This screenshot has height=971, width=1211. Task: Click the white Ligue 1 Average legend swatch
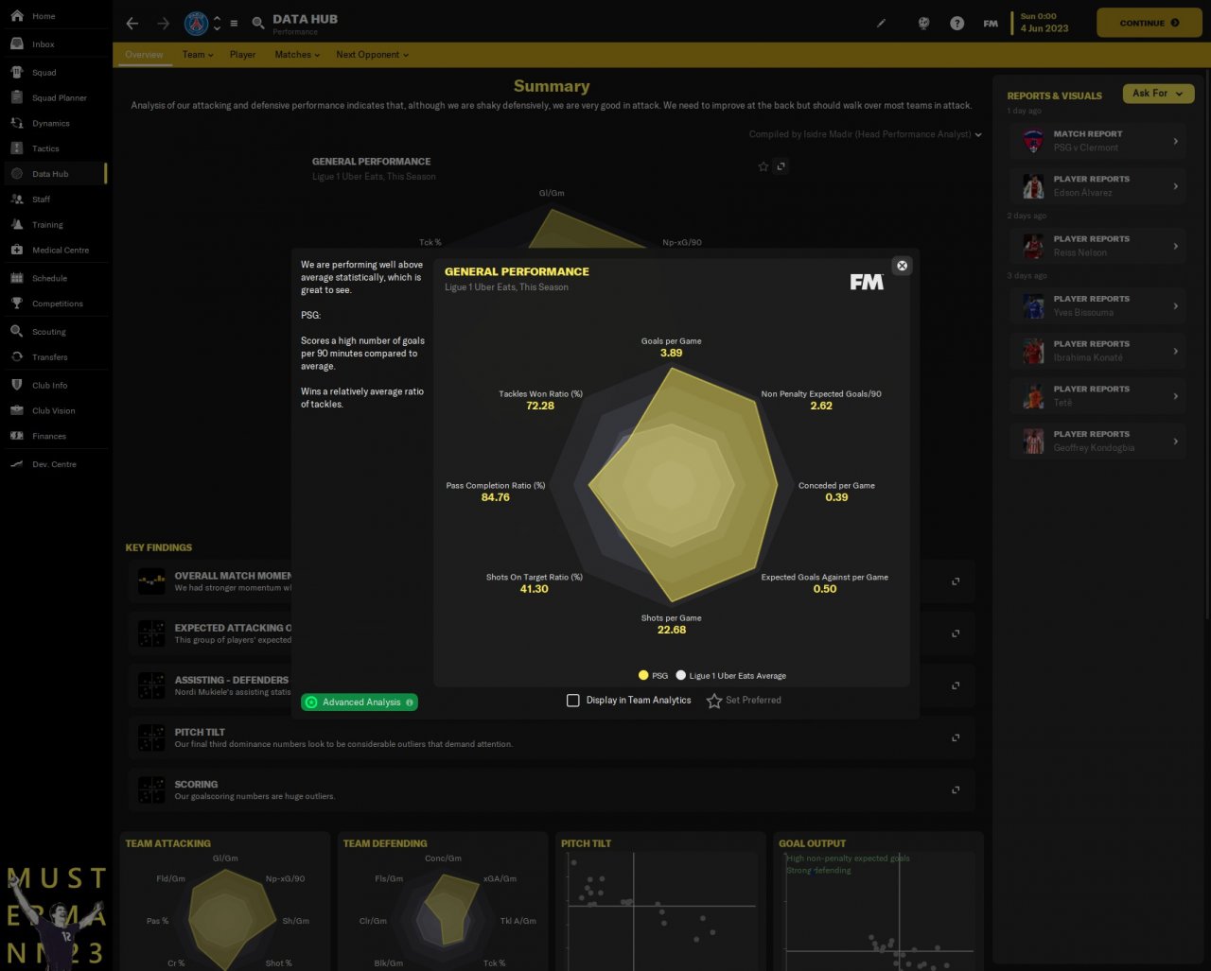coord(680,676)
